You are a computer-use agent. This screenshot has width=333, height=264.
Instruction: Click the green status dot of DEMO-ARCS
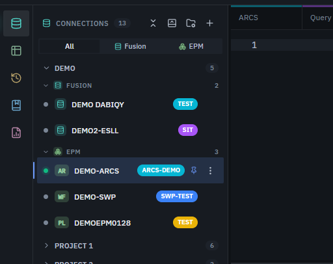46,170
